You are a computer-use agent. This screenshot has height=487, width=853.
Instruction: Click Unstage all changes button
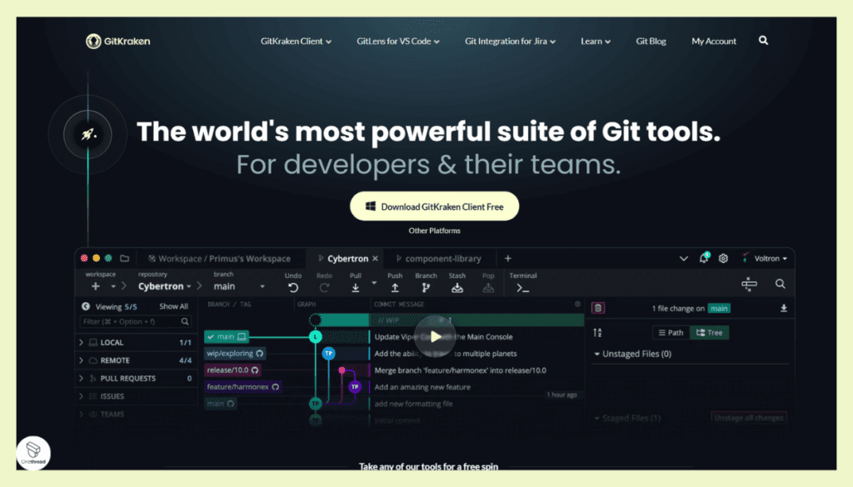point(749,418)
